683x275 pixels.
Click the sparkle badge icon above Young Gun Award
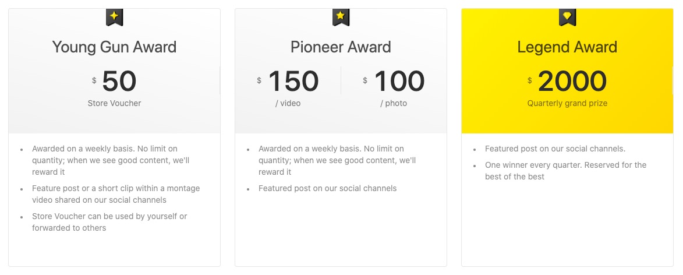click(114, 16)
